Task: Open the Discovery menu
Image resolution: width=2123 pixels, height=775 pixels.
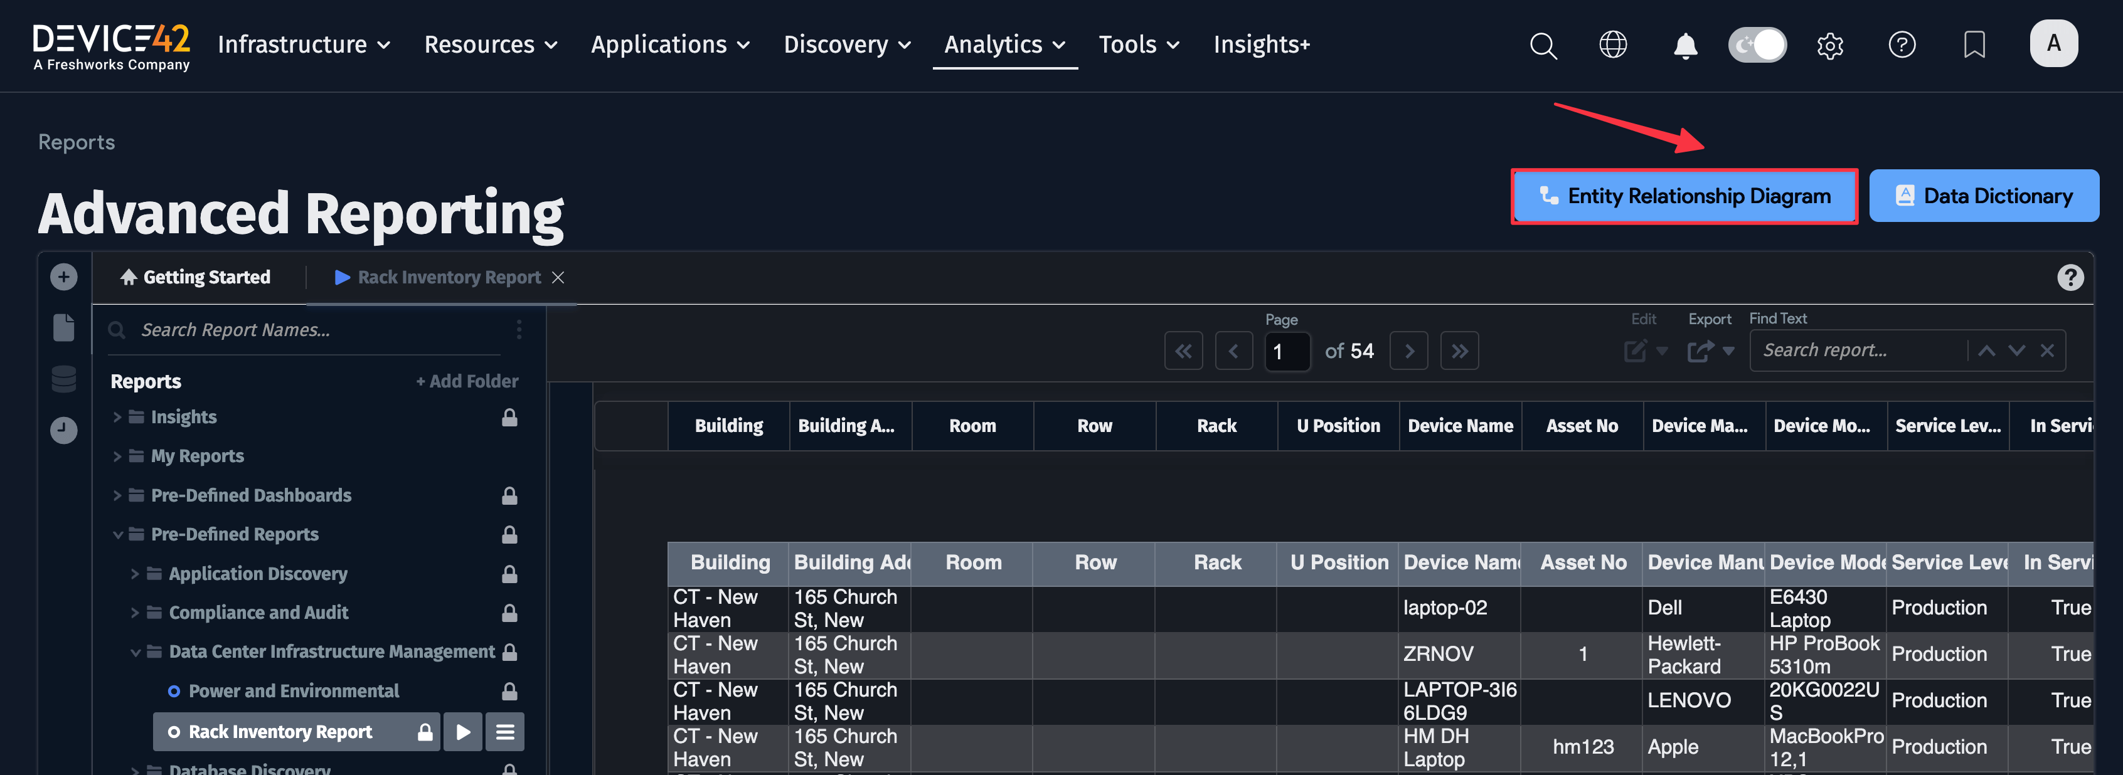Action: tap(846, 45)
